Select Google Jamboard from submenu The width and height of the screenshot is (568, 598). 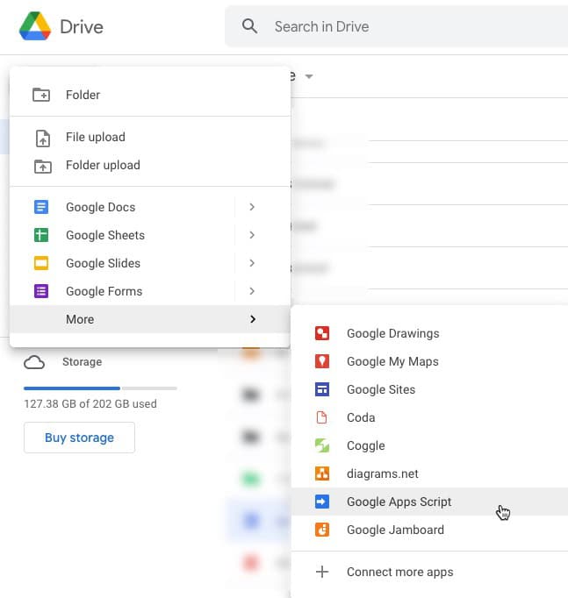point(429,530)
